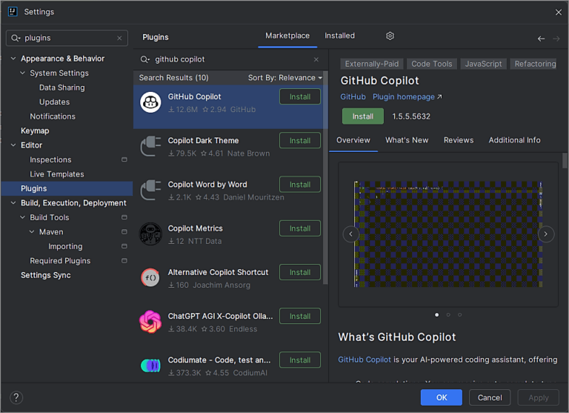Collapse the System Settings node
The image size is (569, 413).
tap(22, 73)
